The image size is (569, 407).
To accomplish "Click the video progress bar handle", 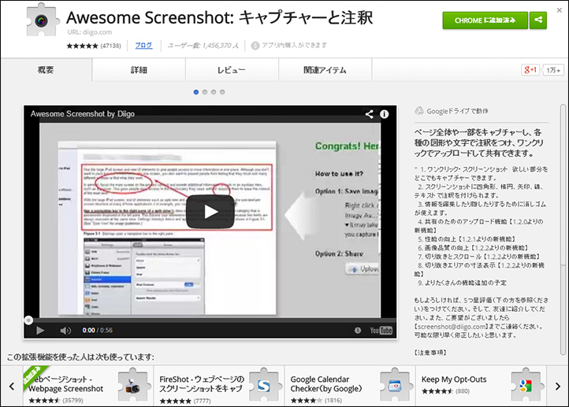I will point(28,320).
